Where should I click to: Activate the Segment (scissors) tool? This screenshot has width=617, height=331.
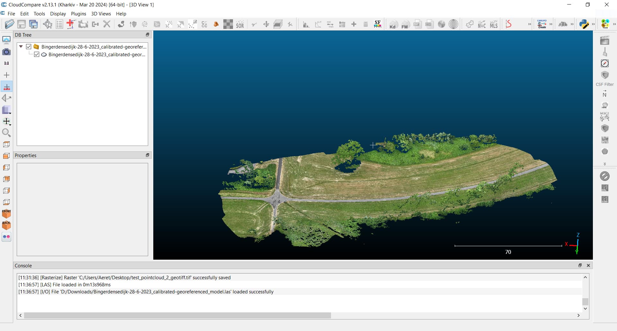tap(254, 24)
